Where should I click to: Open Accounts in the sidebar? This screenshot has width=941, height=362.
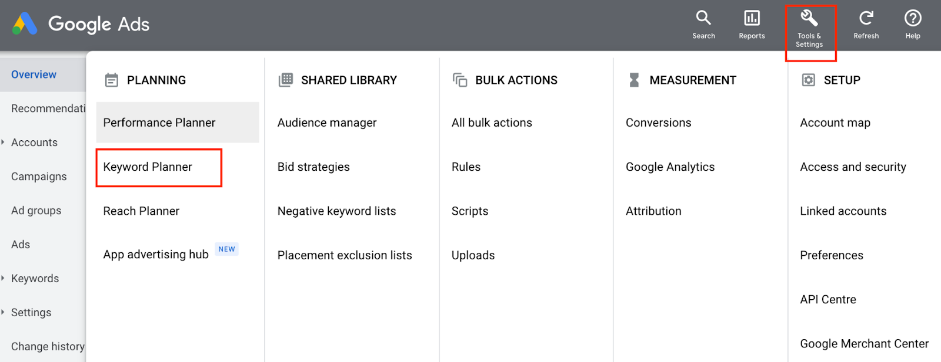click(x=34, y=143)
